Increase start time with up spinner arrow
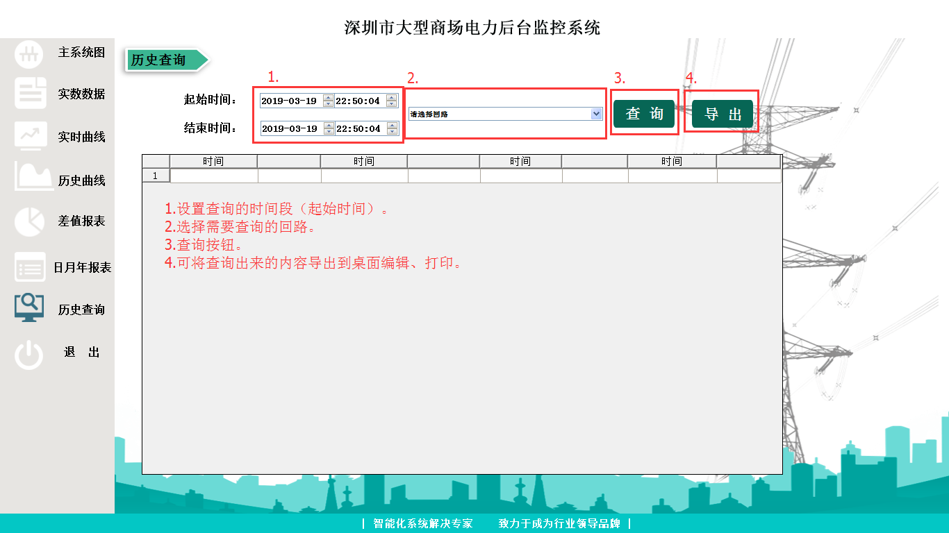The width and height of the screenshot is (949, 533). pyautogui.click(x=392, y=98)
